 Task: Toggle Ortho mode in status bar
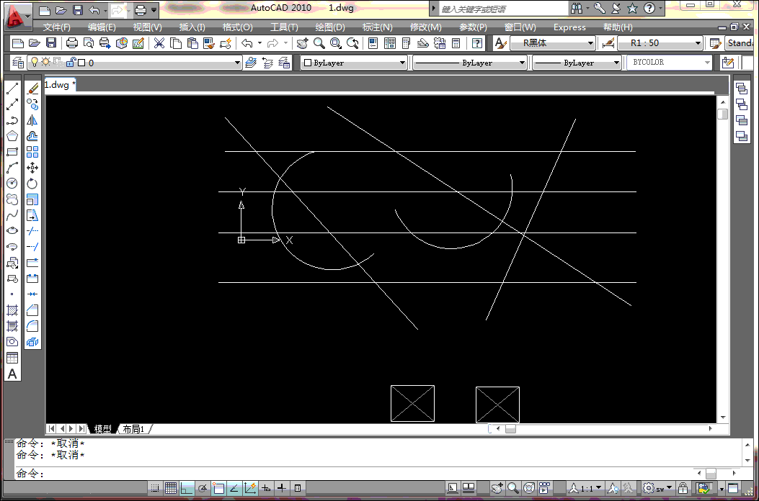coord(187,487)
